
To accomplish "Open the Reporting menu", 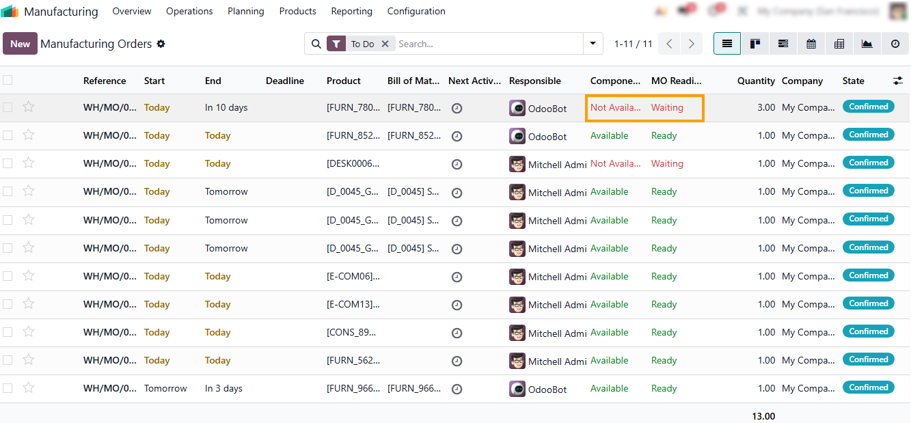I will 351,11.
